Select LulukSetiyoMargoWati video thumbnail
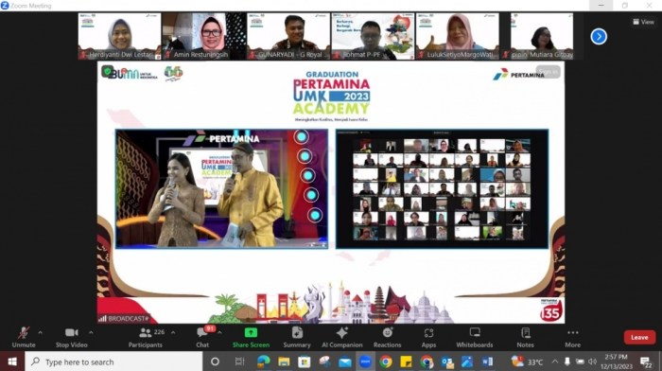The width and height of the screenshot is (662, 371). pyautogui.click(x=457, y=36)
